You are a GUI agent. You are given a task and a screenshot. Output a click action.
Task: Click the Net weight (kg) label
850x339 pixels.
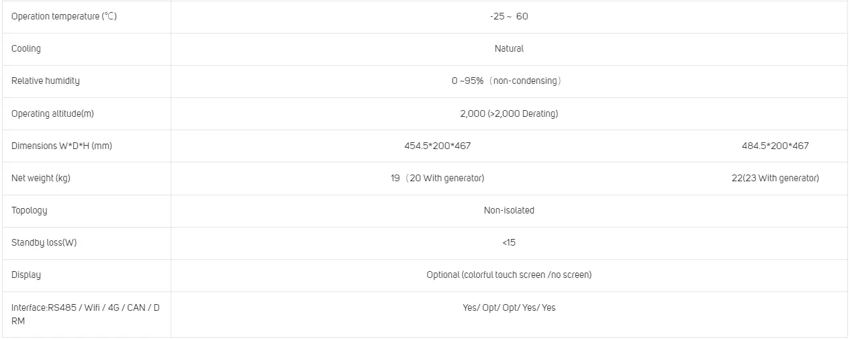pyautogui.click(x=41, y=178)
